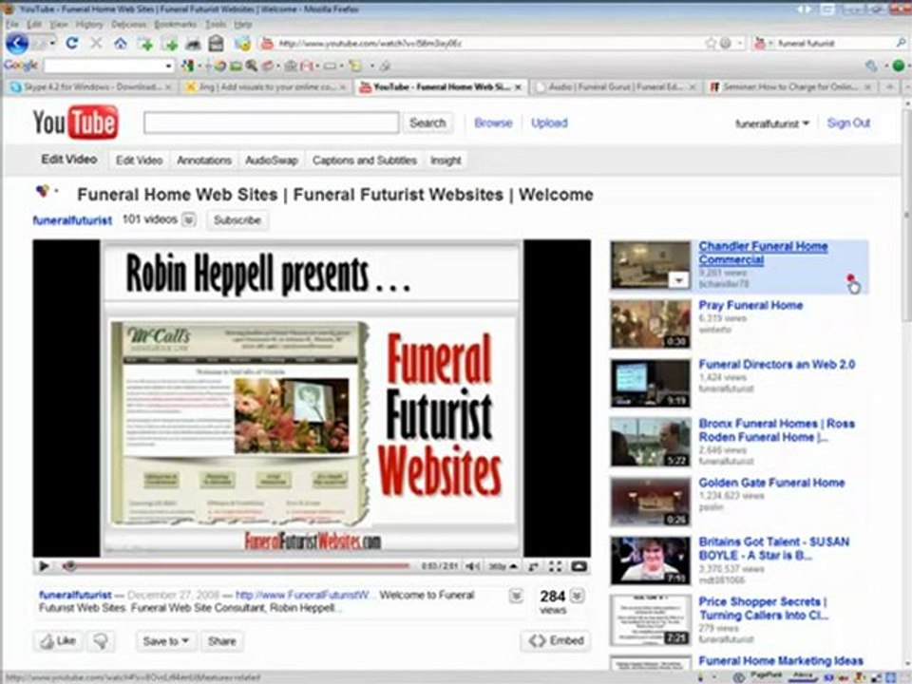Image resolution: width=912 pixels, height=684 pixels.
Task: Click the bookmark star in address bar
Action: 711,43
